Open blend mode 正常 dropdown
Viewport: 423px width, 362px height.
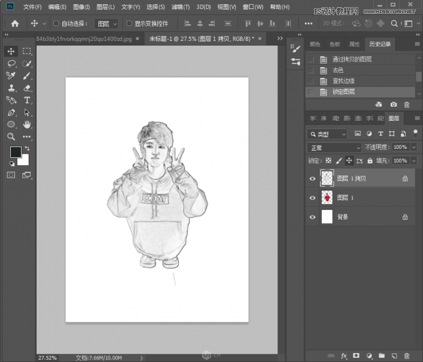[x=334, y=148]
